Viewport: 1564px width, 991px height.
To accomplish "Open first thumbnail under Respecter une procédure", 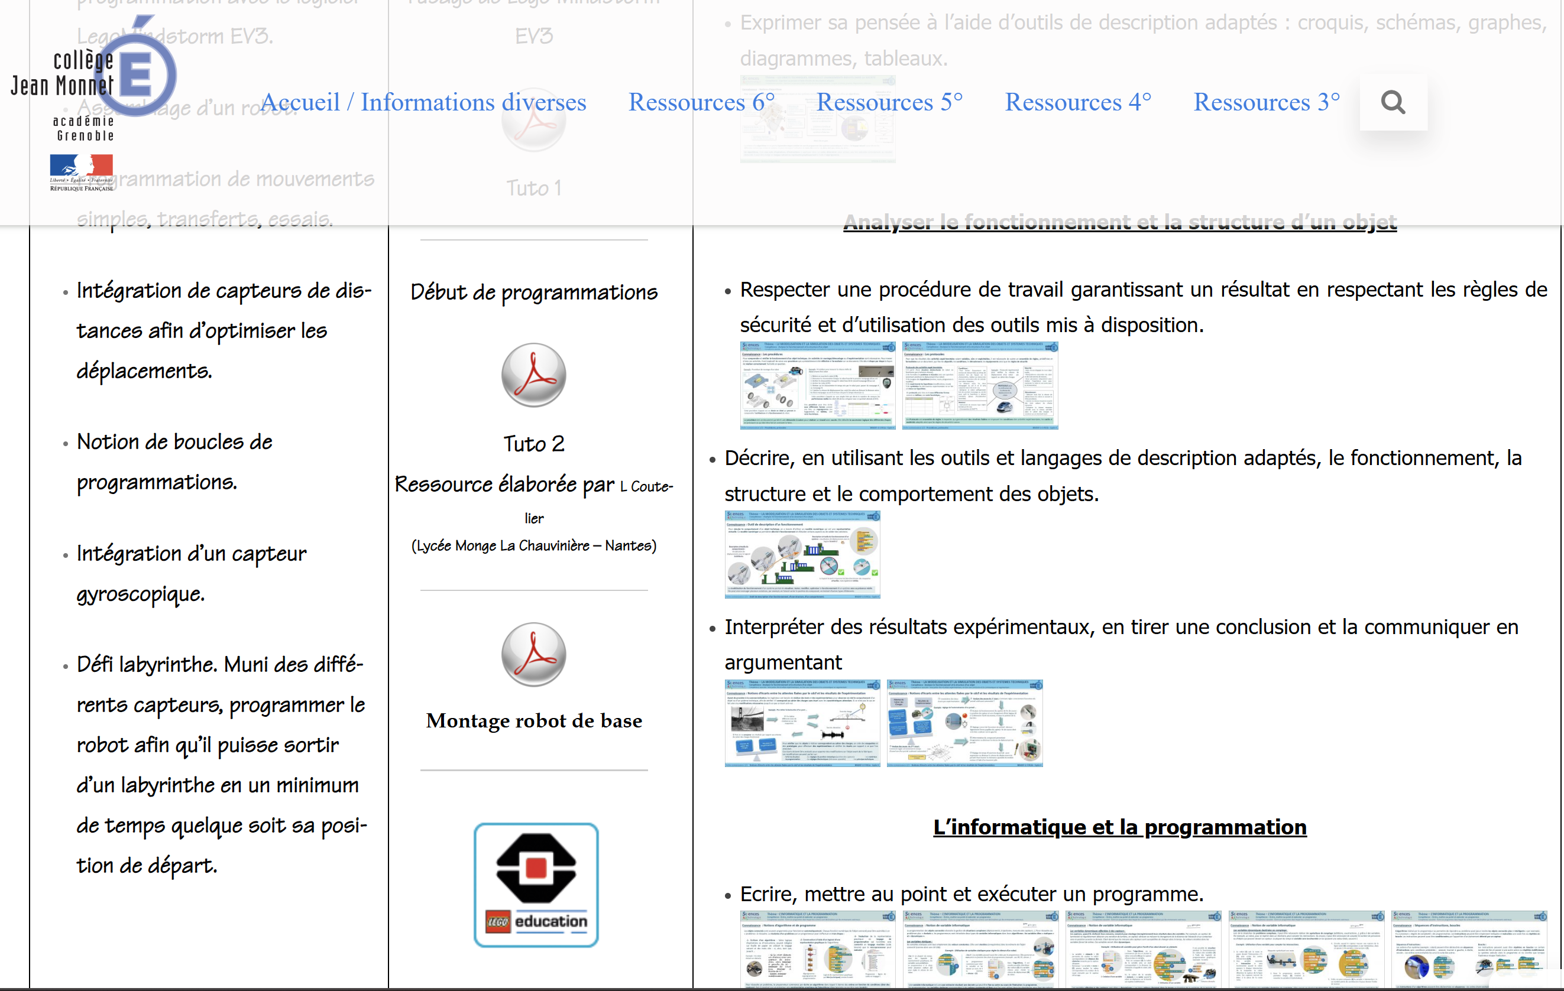I will [x=817, y=385].
